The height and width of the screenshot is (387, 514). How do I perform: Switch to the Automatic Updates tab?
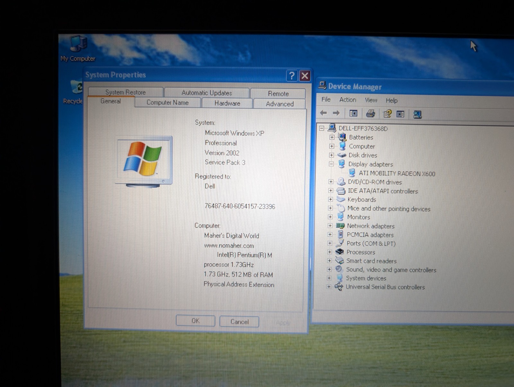click(207, 93)
